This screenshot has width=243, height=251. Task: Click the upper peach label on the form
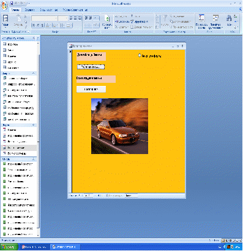[x=91, y=56]
